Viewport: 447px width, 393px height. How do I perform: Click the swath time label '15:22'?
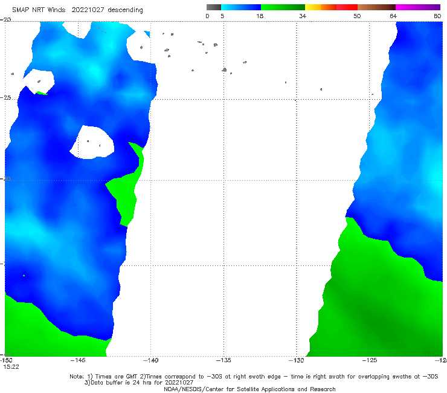click(11, 367)
